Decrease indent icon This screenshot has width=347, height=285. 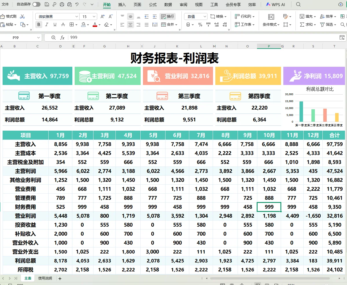[146, 16]
